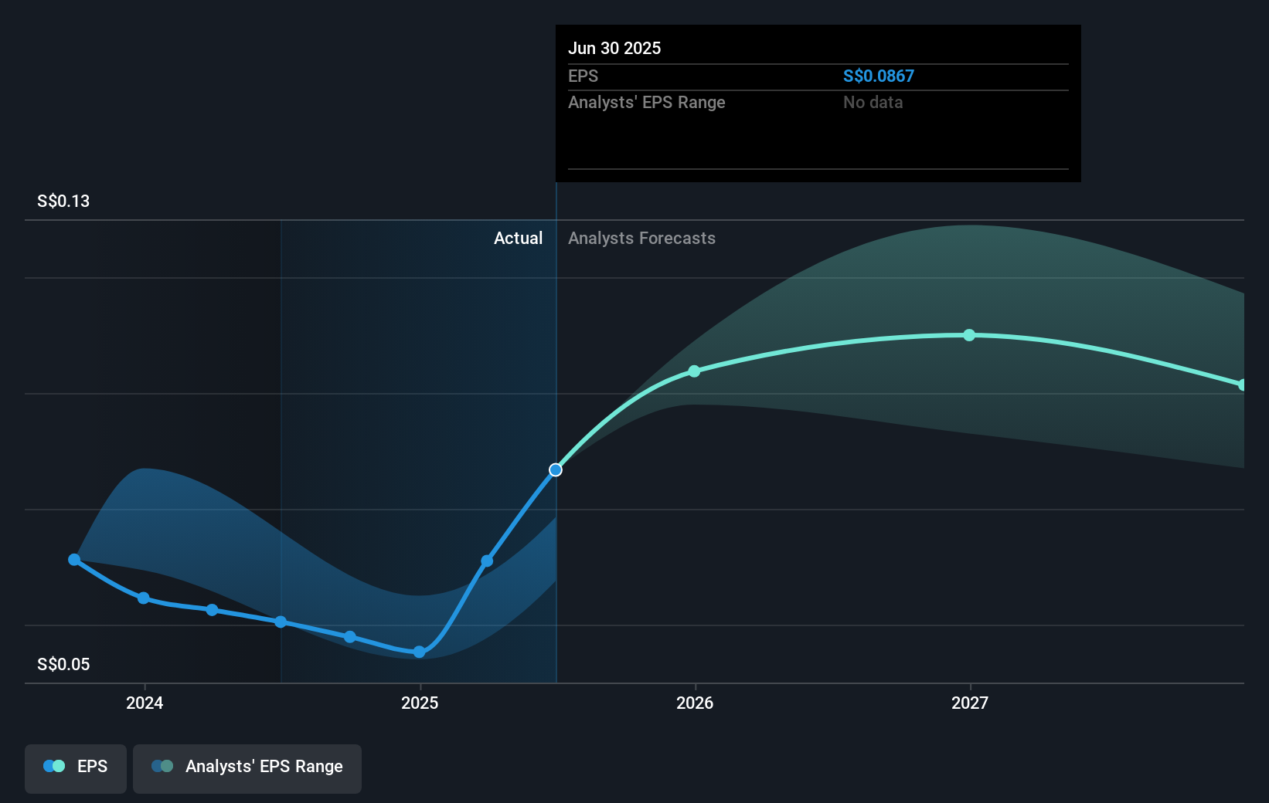
Task: Click the earliest 2023 EPS data point
Action: pyautogui.click(x=73, y=559)
